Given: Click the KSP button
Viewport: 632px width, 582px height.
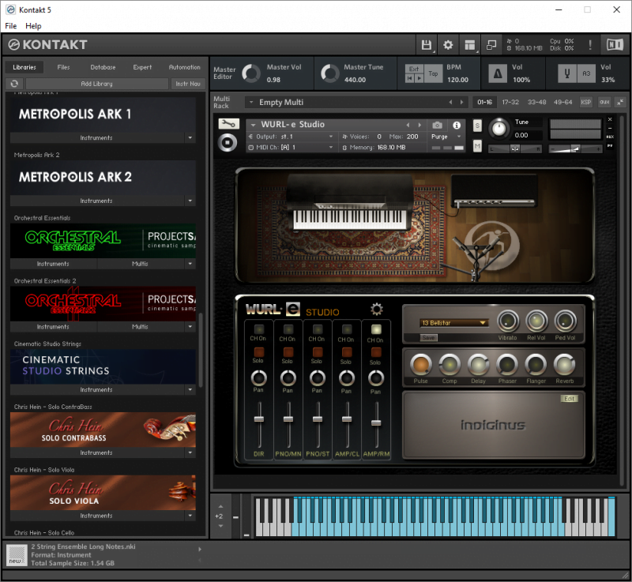Looking at the screenshot, I should 585,103.
